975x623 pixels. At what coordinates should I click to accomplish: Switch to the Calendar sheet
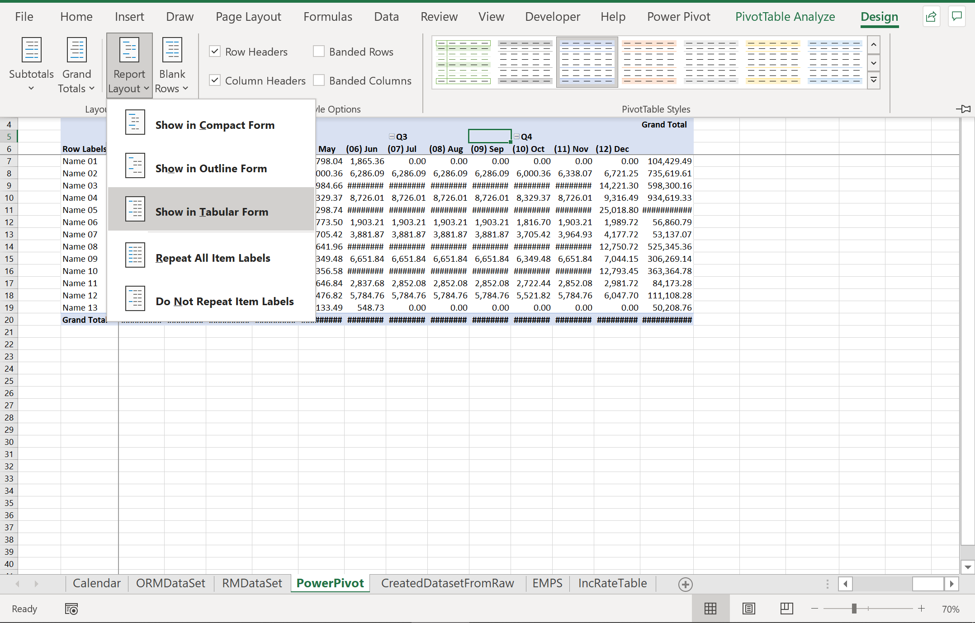(97, 583)
